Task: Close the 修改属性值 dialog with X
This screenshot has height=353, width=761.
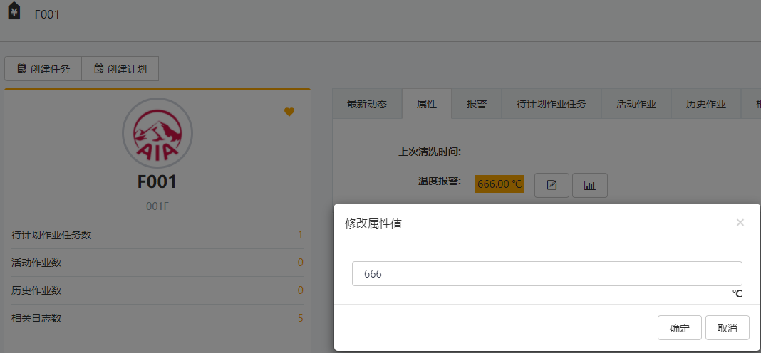Action: (740, 223)
